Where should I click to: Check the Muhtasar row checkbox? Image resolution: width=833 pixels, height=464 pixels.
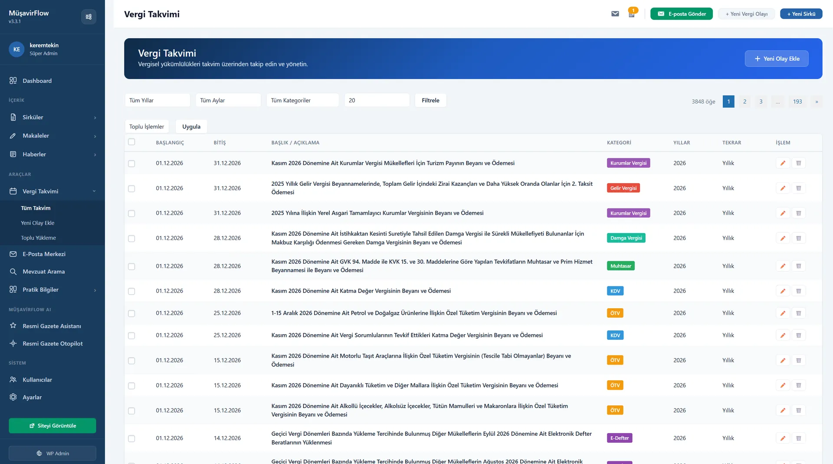pyautogui.click(x=131, y=267)
